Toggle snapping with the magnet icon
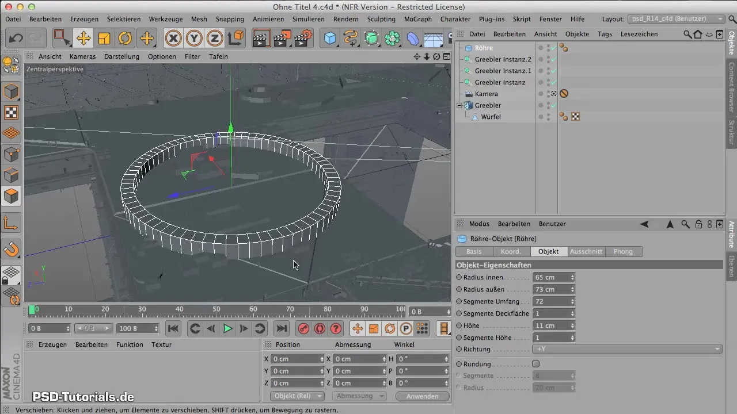This screenshot has height=414, width=737. [x=12, y=249]
